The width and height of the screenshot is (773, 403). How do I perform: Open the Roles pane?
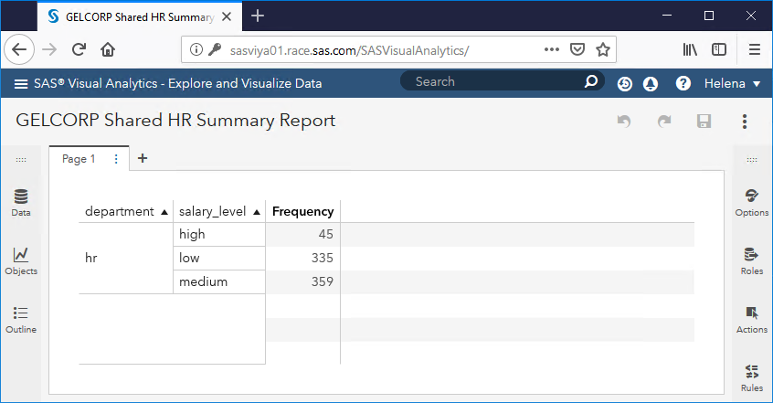point(752,260)
